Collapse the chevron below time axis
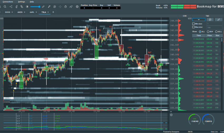This screenshot has height=133, width=224. click(x=171, y=112)
